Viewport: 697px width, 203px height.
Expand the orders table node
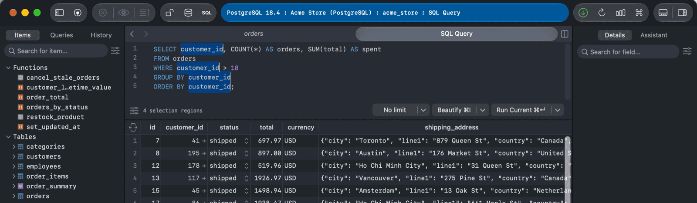click(14, 196)
